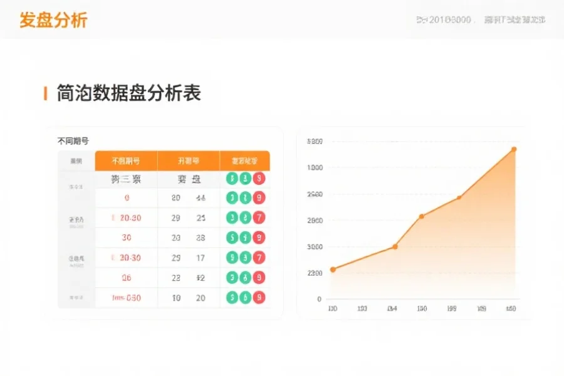Click the red "20-30" table cell
Image resolution: width=564 pixels, height=376 pixels.
tap(127, 218)
